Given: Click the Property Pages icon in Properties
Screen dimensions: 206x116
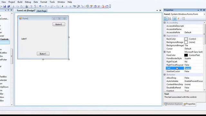Looking at the screenshot, I should 183,19.
